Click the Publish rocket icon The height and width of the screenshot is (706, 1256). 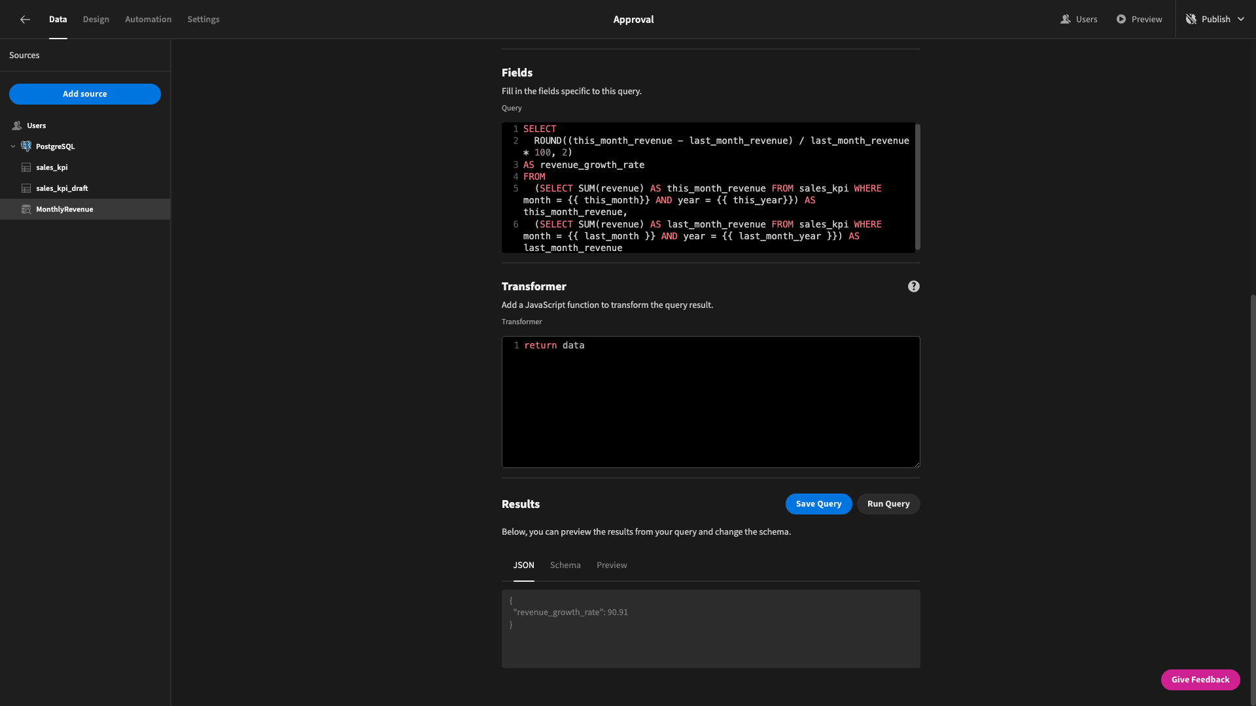1191,20
